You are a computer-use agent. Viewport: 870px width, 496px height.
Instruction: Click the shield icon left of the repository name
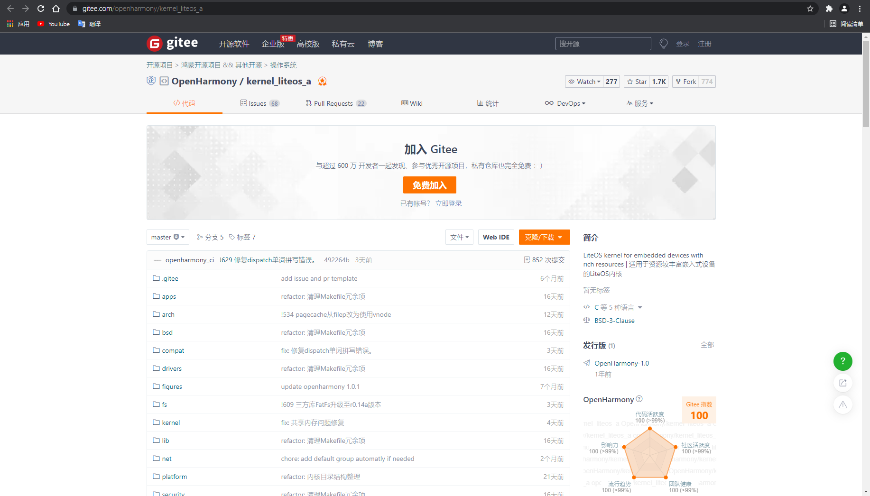click(x=151, y=81)
